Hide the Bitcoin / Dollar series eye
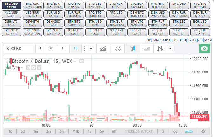Screen dimensions: 214x137 point(82,61)
